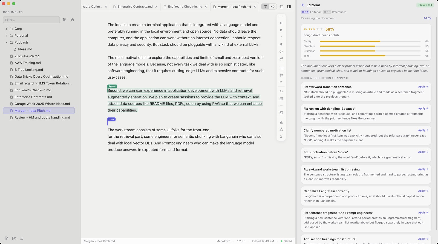Switch to source code view mode
Viewport: 438px width, 244px height.
pyautogui.click(x=273, y=7)
